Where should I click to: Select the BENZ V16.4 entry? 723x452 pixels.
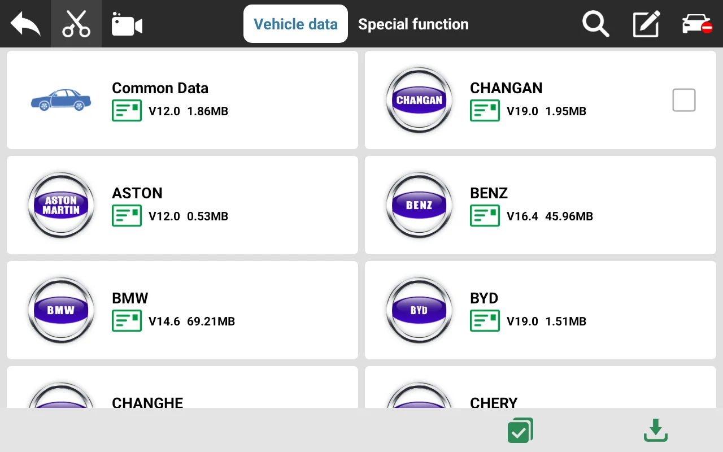click(541, 205)
